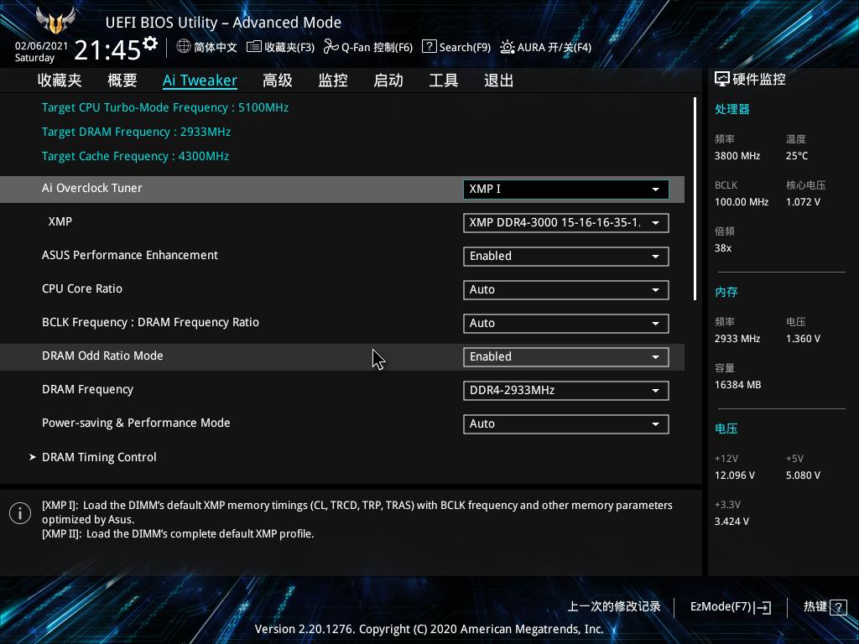
Task: Click ASUS Performance Enhancement label
Action: [130, 255]
